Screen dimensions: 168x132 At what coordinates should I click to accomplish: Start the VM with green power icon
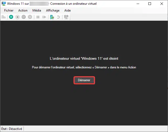pos(11,17)
